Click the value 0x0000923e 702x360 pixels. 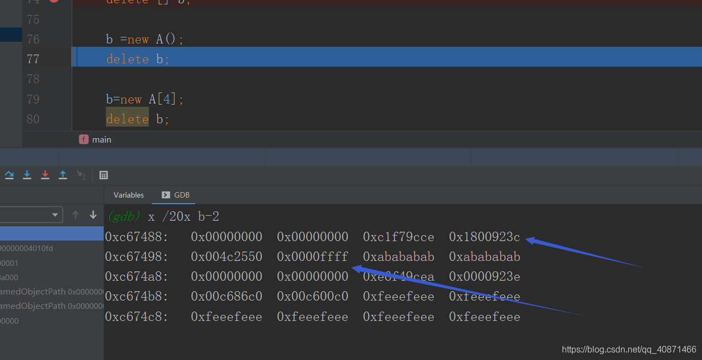point(485,276)
